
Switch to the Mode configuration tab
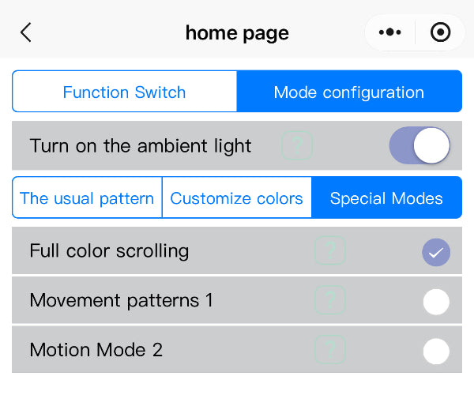click(349, 92)
